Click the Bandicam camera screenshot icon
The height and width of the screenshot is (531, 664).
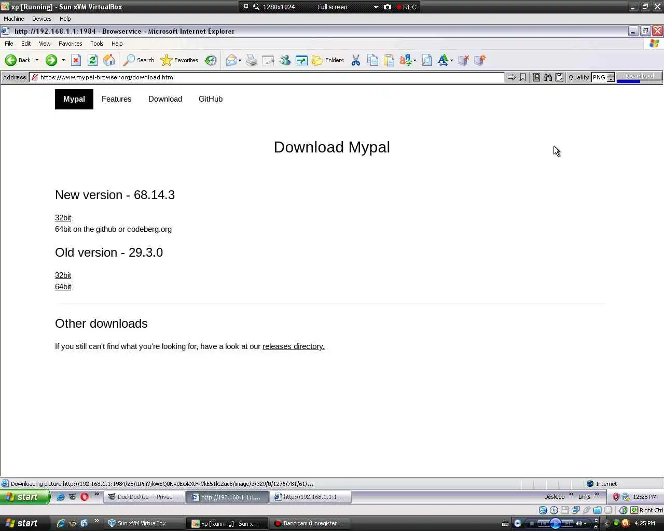388,7
